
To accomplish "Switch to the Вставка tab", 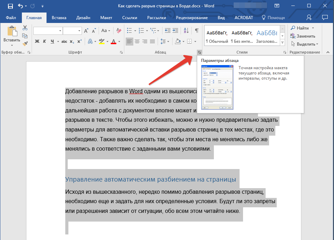I will 59,18.
